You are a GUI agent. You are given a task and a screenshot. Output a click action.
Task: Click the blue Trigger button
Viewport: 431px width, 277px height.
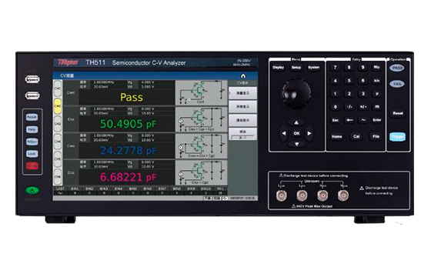click(397, 137)
